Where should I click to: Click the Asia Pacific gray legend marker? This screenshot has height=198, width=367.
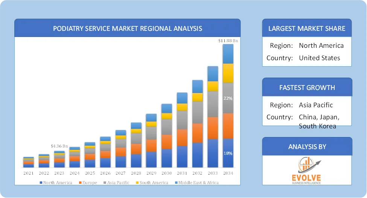tap(105, 183)
